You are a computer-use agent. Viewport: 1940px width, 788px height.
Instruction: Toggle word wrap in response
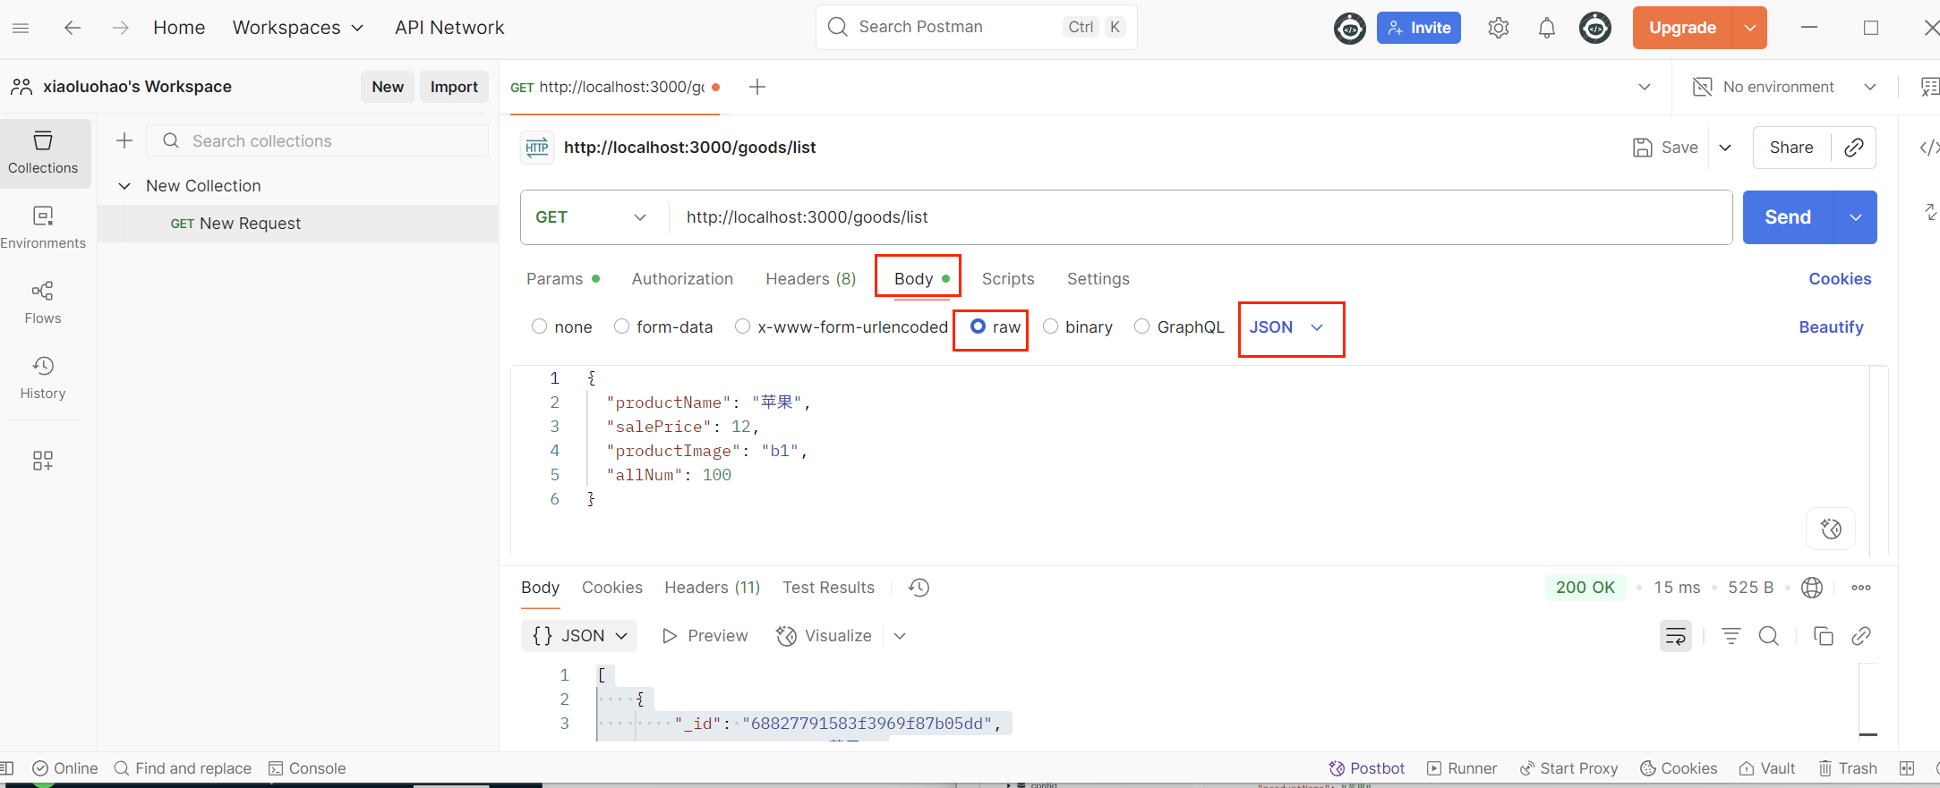tap(1676, 636)
